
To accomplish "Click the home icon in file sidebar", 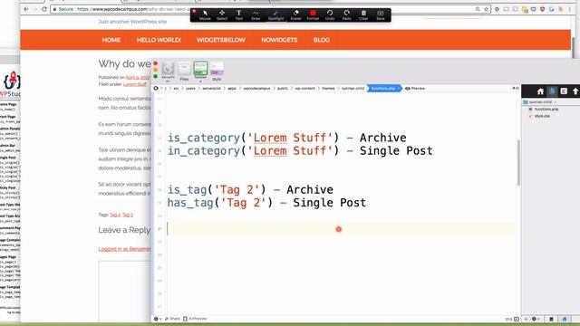I will (540, 91).
